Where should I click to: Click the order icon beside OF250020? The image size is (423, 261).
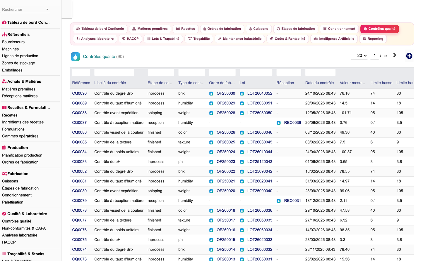point(211,191)
